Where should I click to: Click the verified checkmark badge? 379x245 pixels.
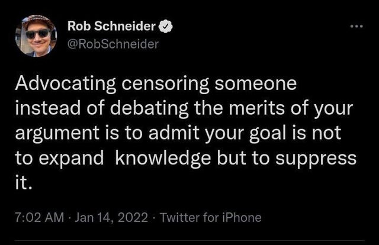[x=165, y=27]
